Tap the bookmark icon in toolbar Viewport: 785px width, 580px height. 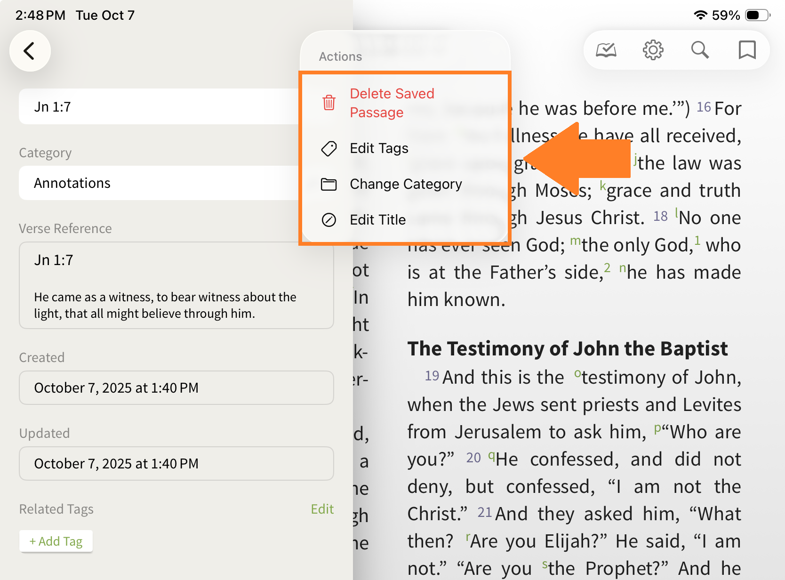747,50
